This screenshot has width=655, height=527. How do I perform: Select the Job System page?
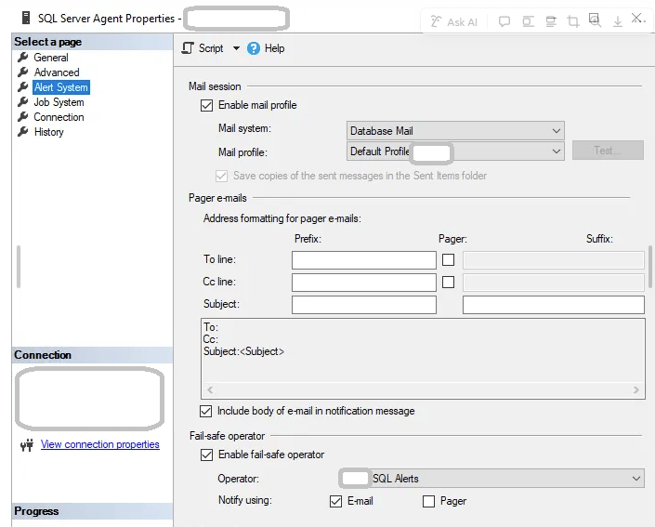[59, 102]
